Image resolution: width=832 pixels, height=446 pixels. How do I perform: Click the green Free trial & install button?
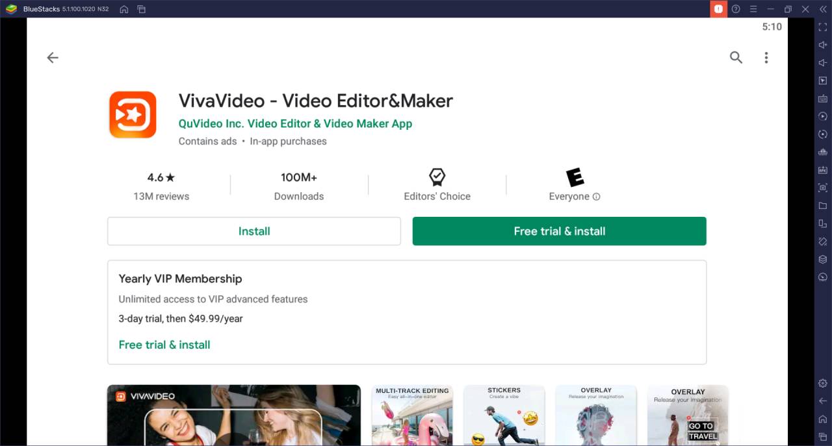pyautogui.click(x=560, y=231)
